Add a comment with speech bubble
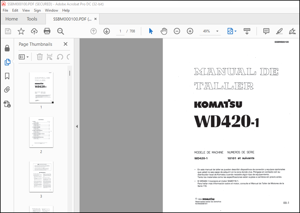Image resolution: width=300 pixels, height=213 pixels. 266,31
